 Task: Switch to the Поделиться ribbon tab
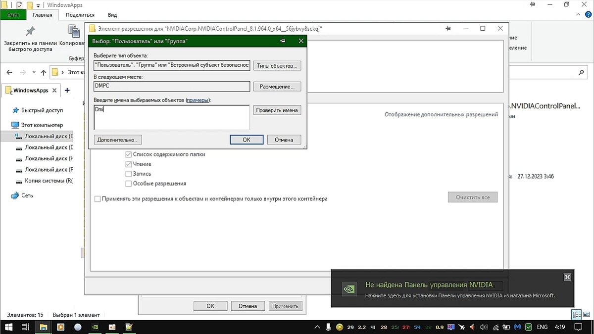coord(80,15)
